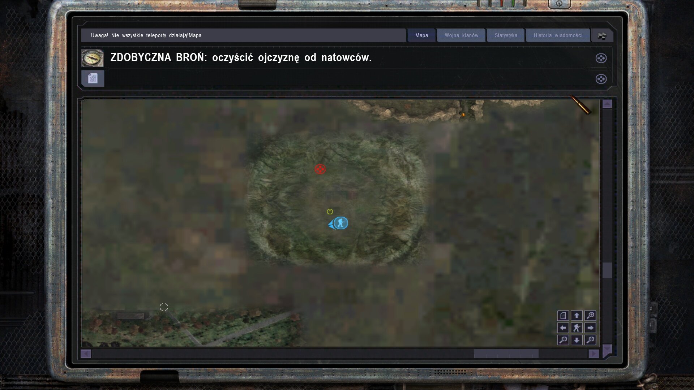Zoom out with the minus magnifier
Screen dimensions: 694x390
pyautogui.click(x=563, y=340)
